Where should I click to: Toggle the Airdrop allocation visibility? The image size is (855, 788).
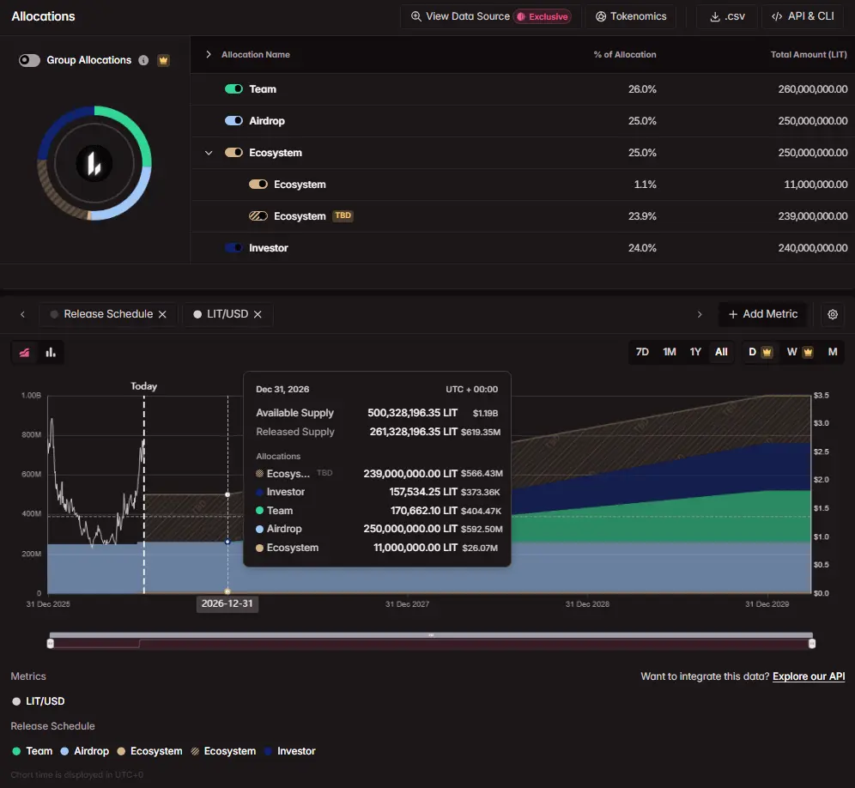234,120
